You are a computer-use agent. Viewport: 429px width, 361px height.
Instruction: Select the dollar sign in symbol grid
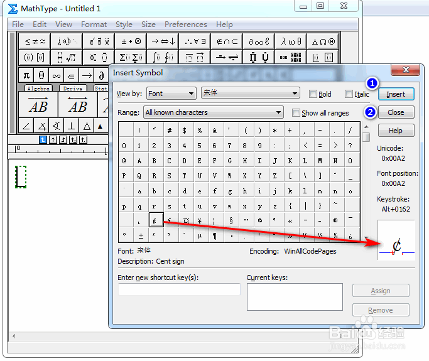pyautogui.click(x=185, y=131)
